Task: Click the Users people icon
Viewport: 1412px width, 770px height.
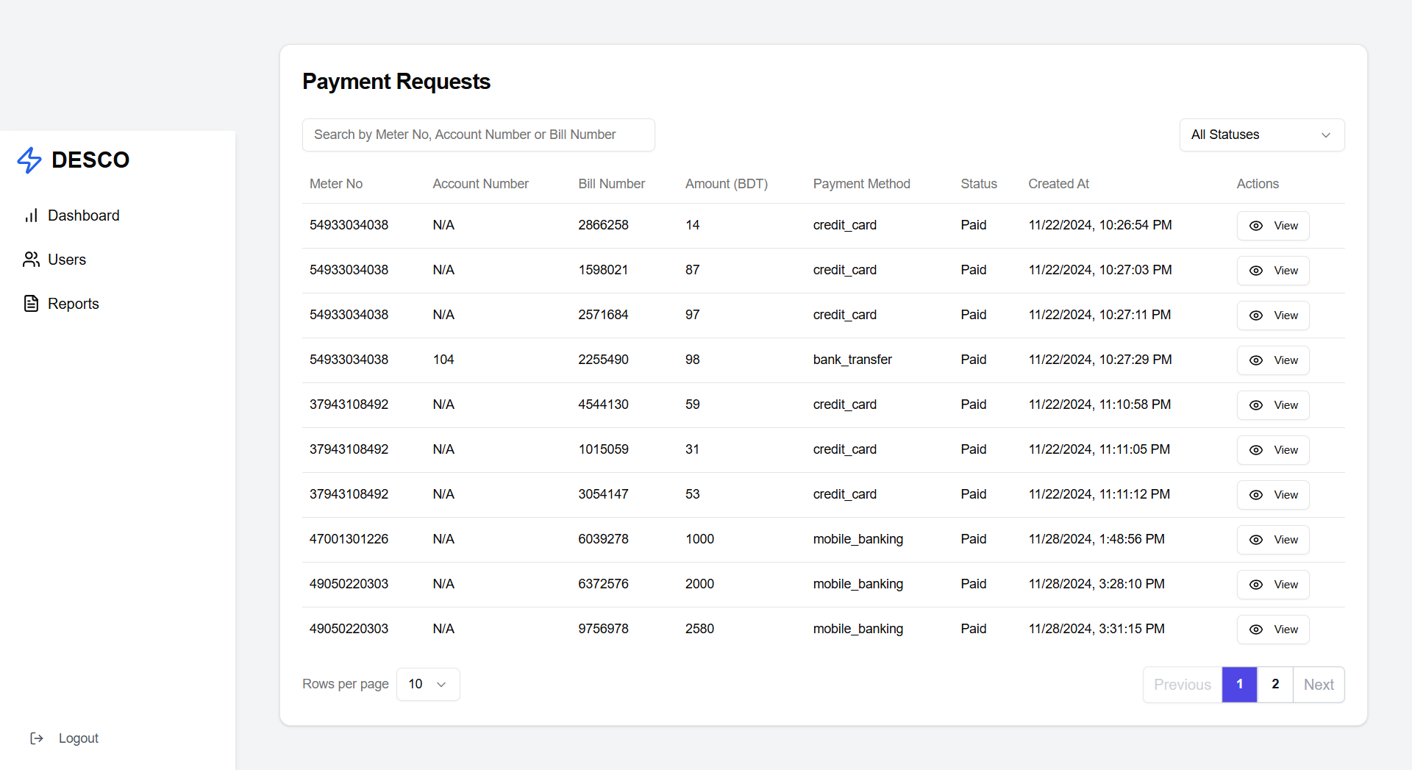Action: [x=31, y=260]
